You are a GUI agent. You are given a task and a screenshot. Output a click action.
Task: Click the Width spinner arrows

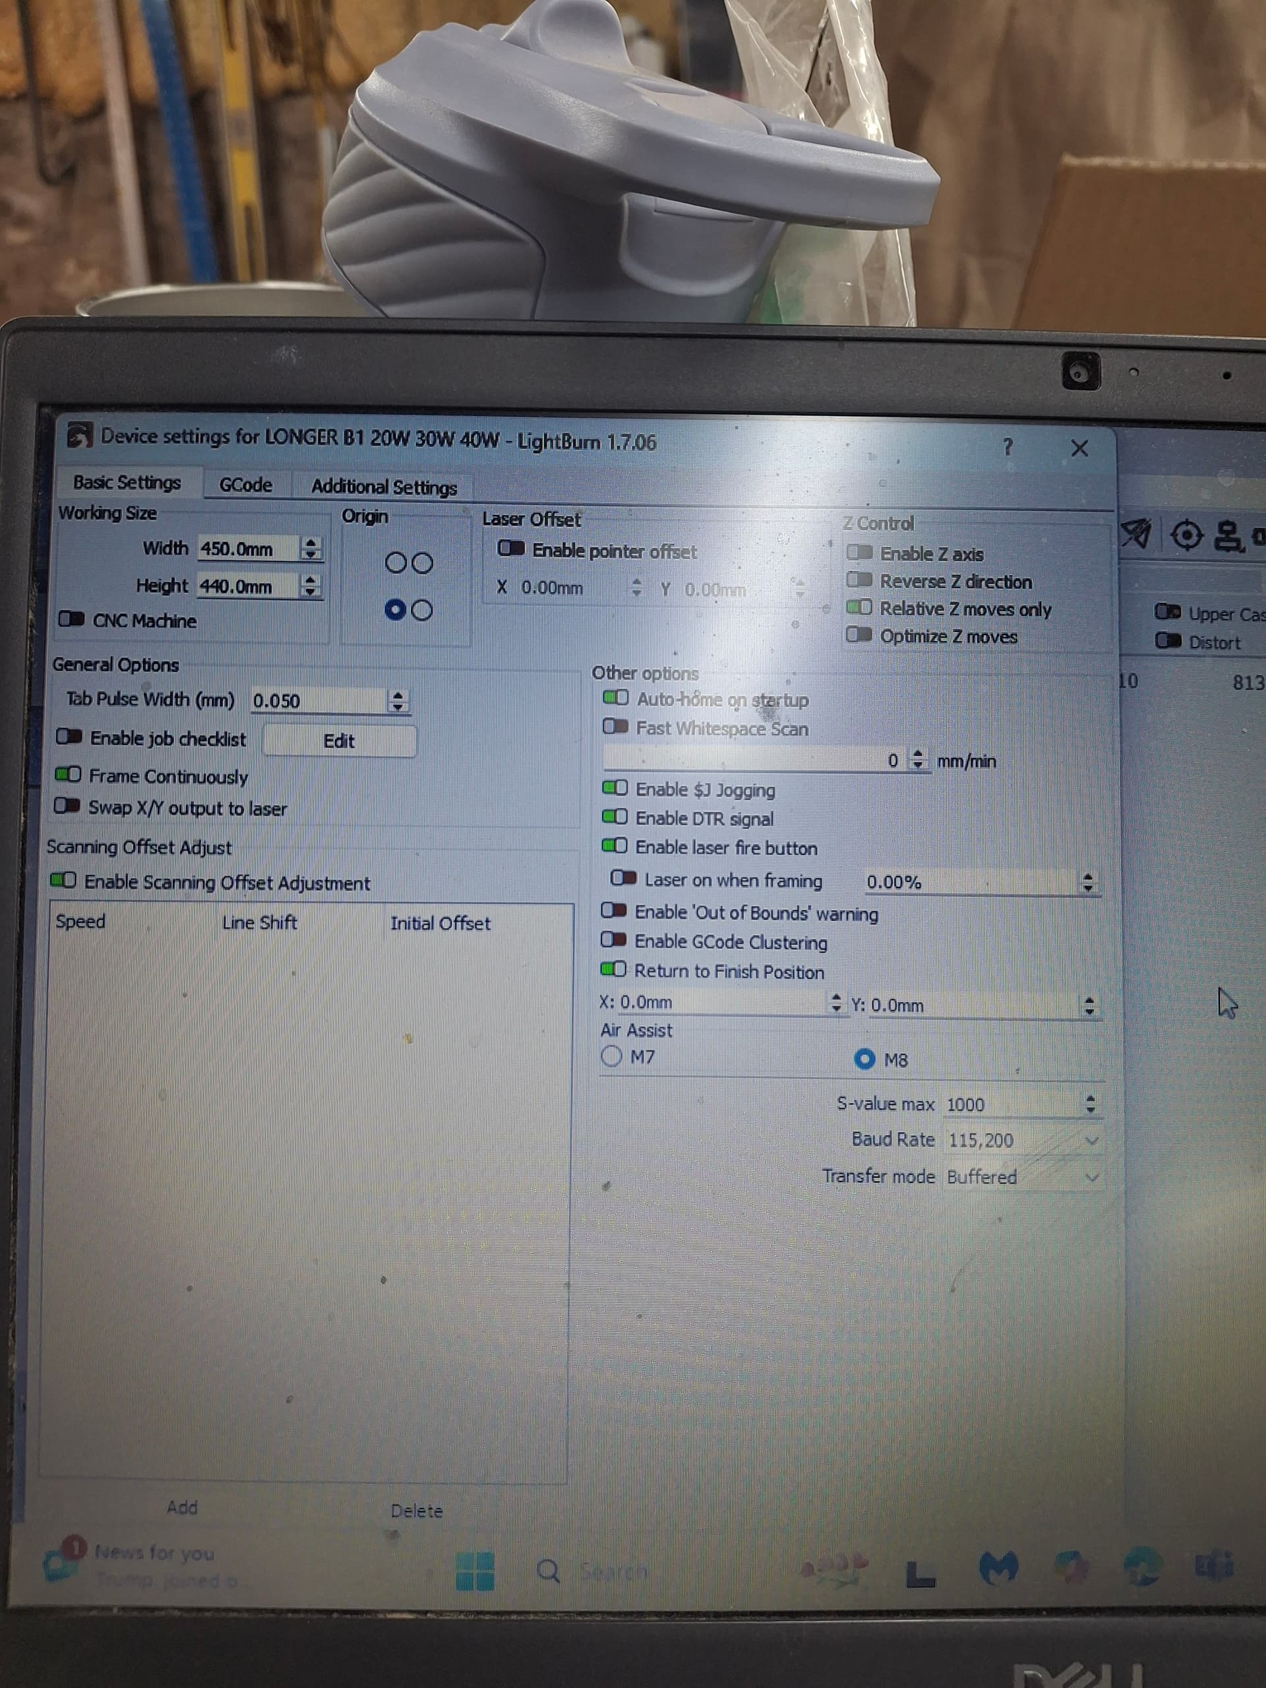pyautogui.click(x=311, y=548)
